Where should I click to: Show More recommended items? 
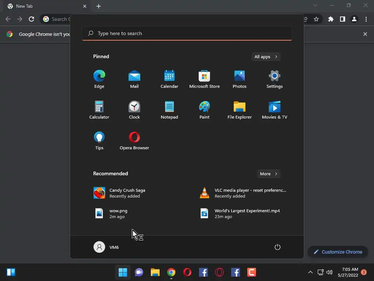[x=268, y=174]
